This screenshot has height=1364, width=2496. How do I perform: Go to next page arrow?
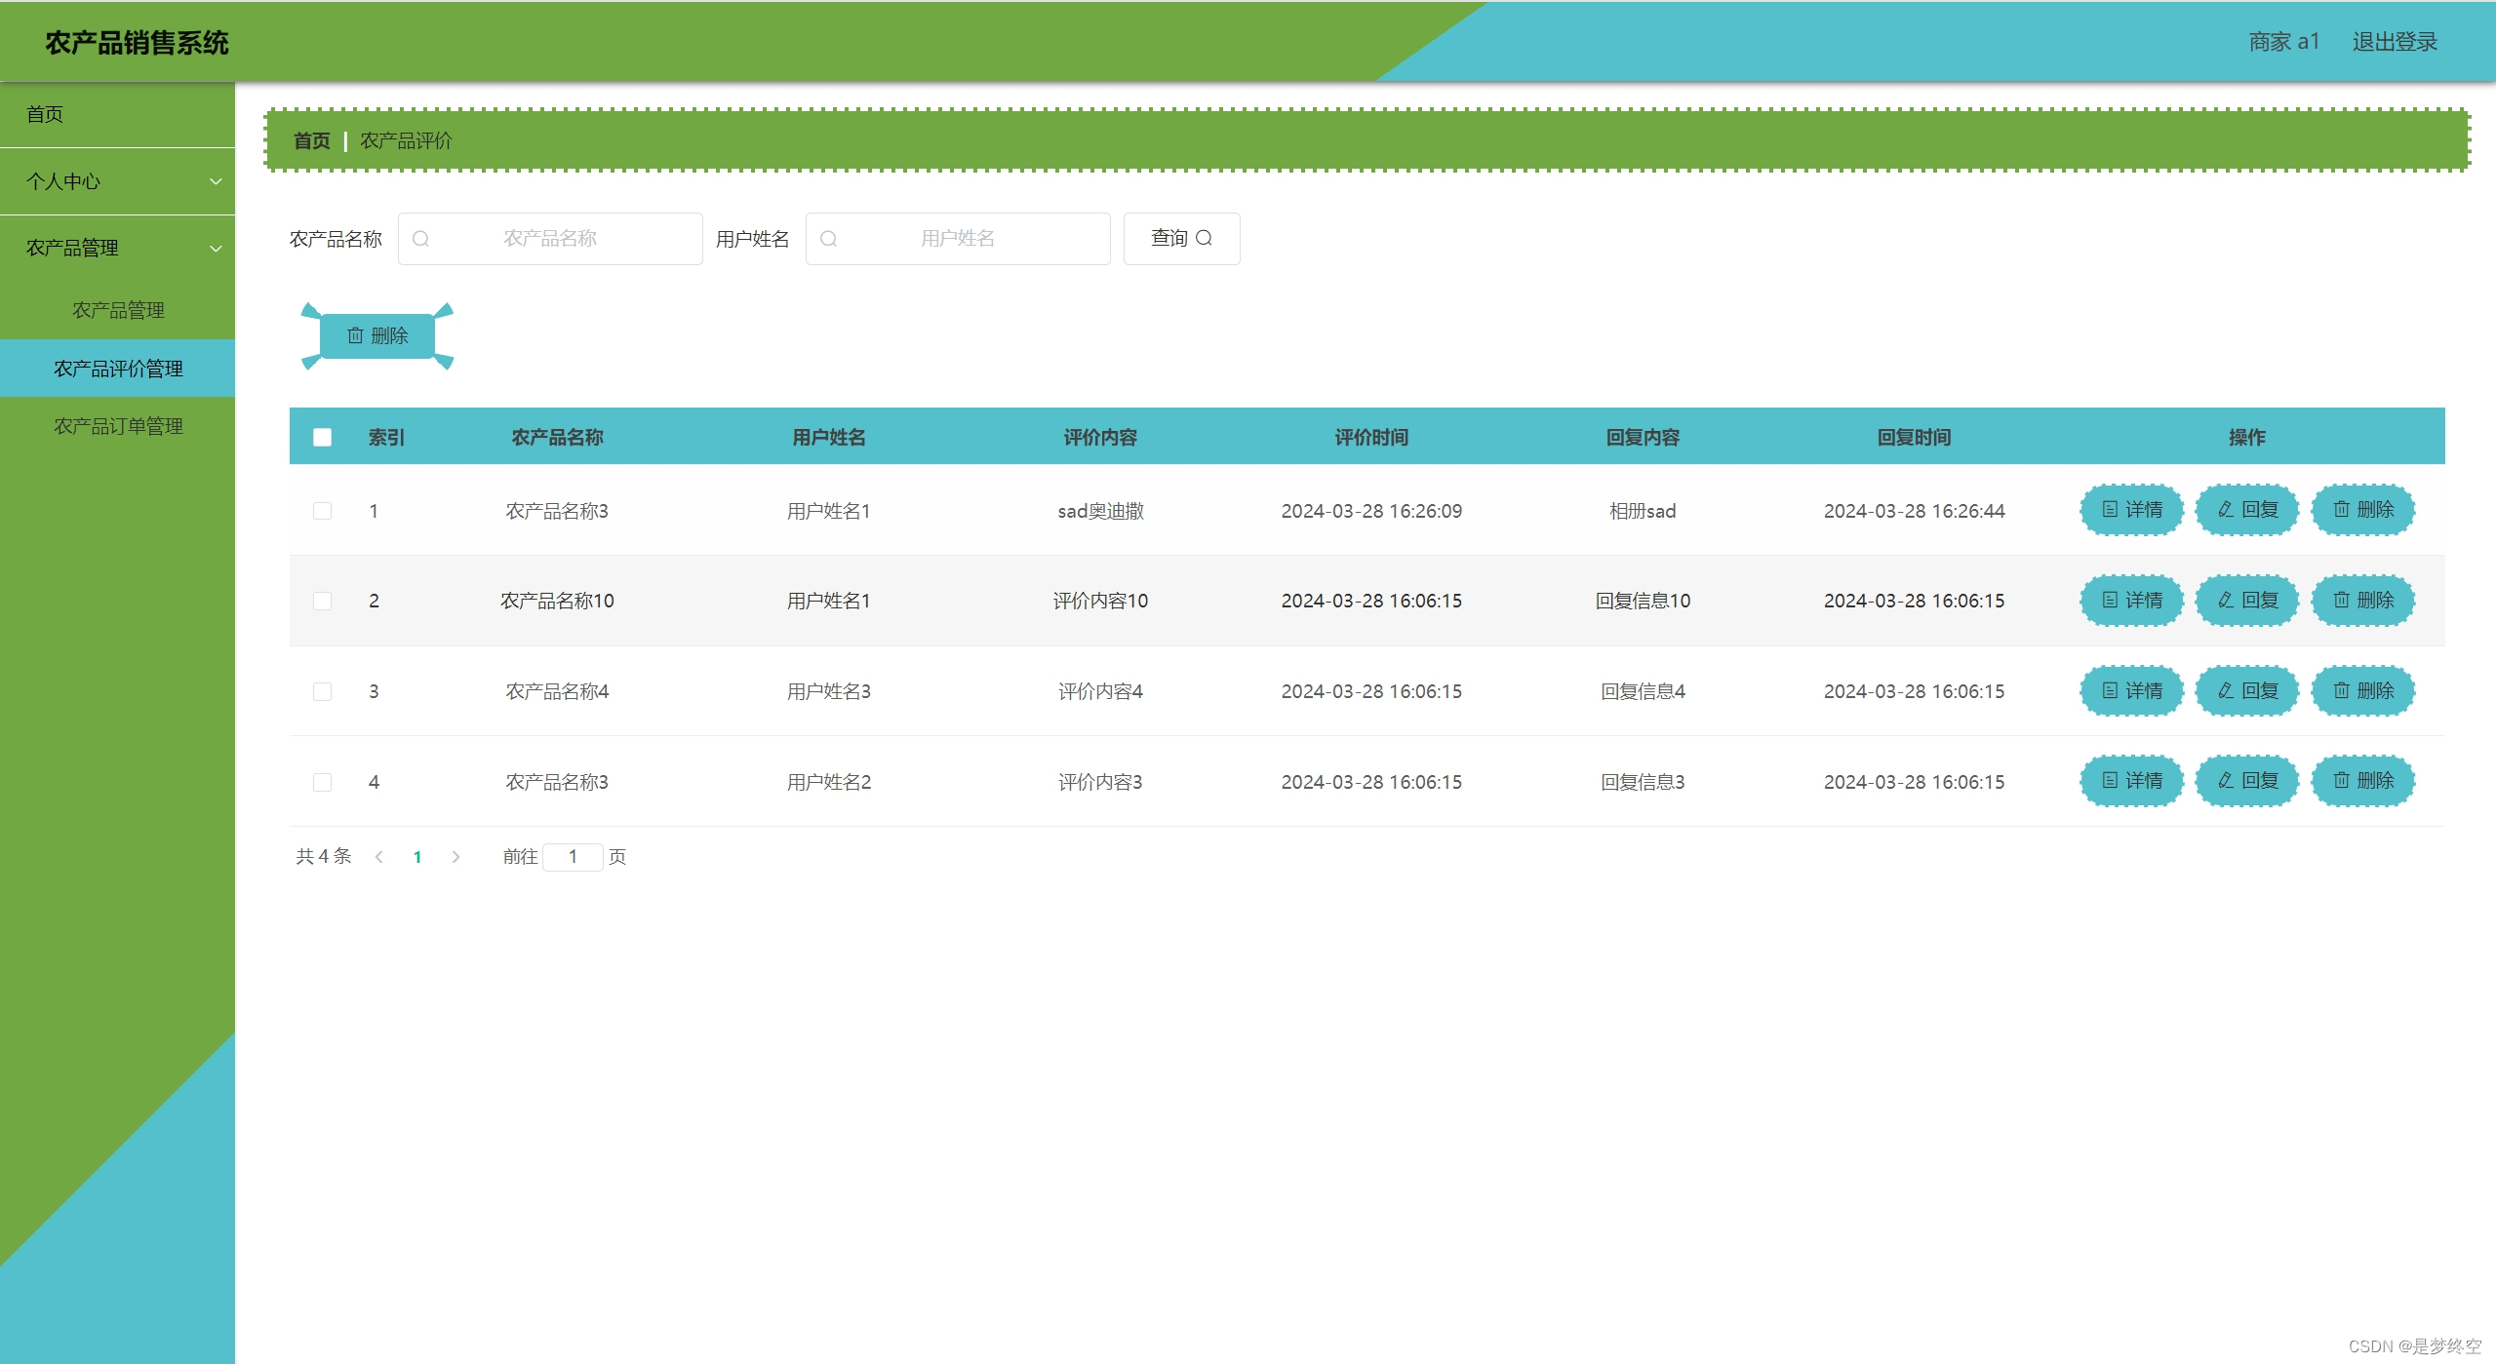pos(456,857)
